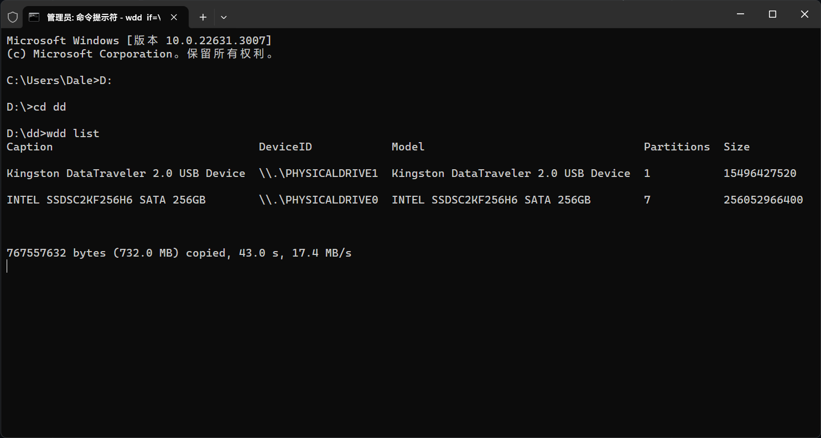
Task: Click the PHYSICALDRIVE0 device ID text
Action: [319, 200]
